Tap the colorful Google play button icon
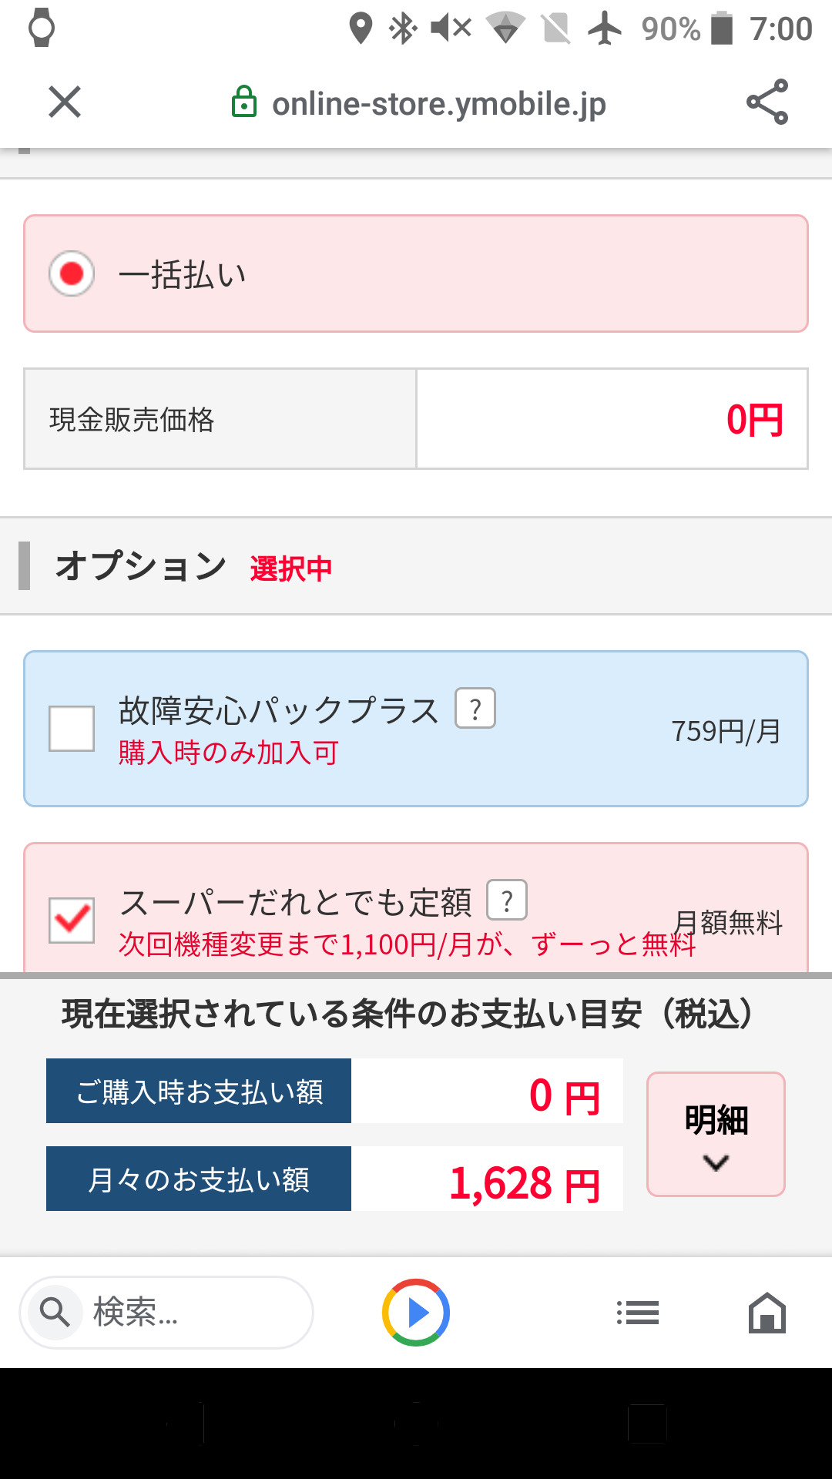Viewport: 832px width, 1479px height. (x=416, y=1313)
